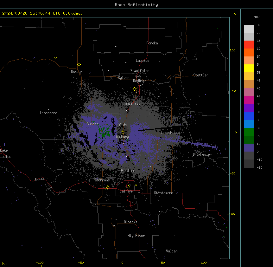This screenshot has height=267, width=273.
Task: Click the HighRiver label
Action: tap(136, 236)
